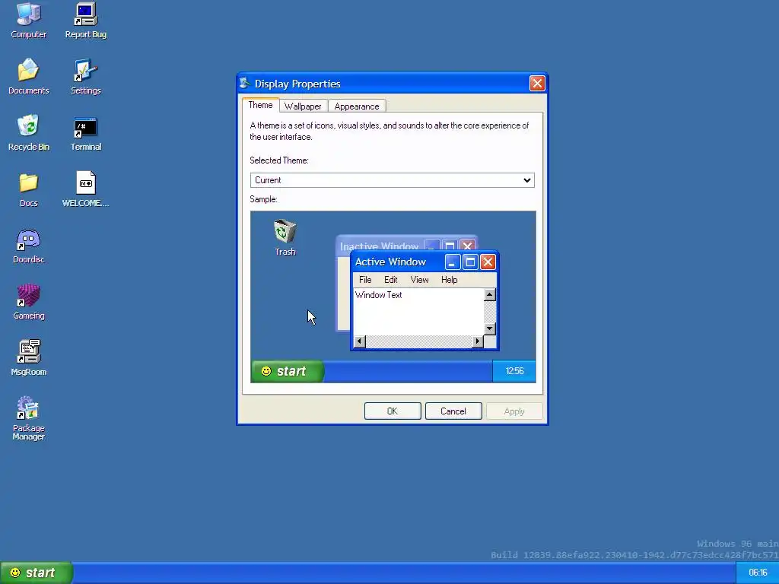The height and width of the screenshot is (584, 779).
Task: Open the Report Bug shortcut
Action: (85, 20)
